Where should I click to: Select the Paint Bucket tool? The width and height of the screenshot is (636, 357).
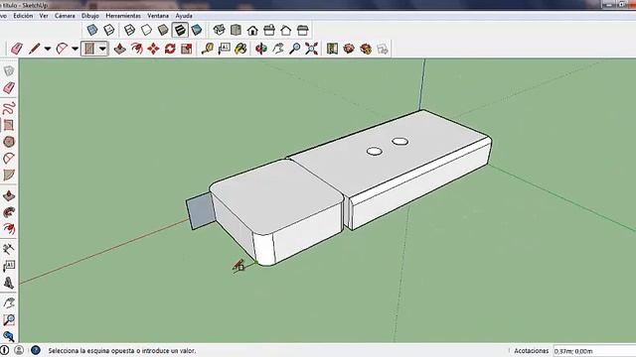240,49
